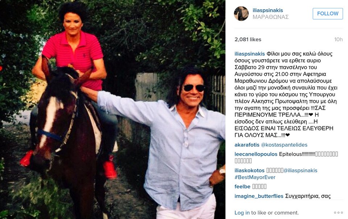The image size is (348, 219).
Task: Open commenter leecanellopoulos's profile
Action: pyautogui.click(x=256, y=154)
